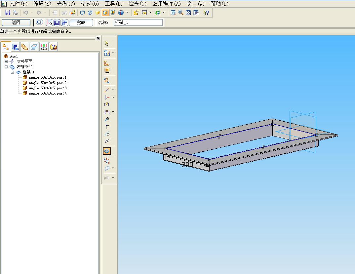
Task: Select the plain shaded yellow cube mode
Action: (x=98, y=13)
